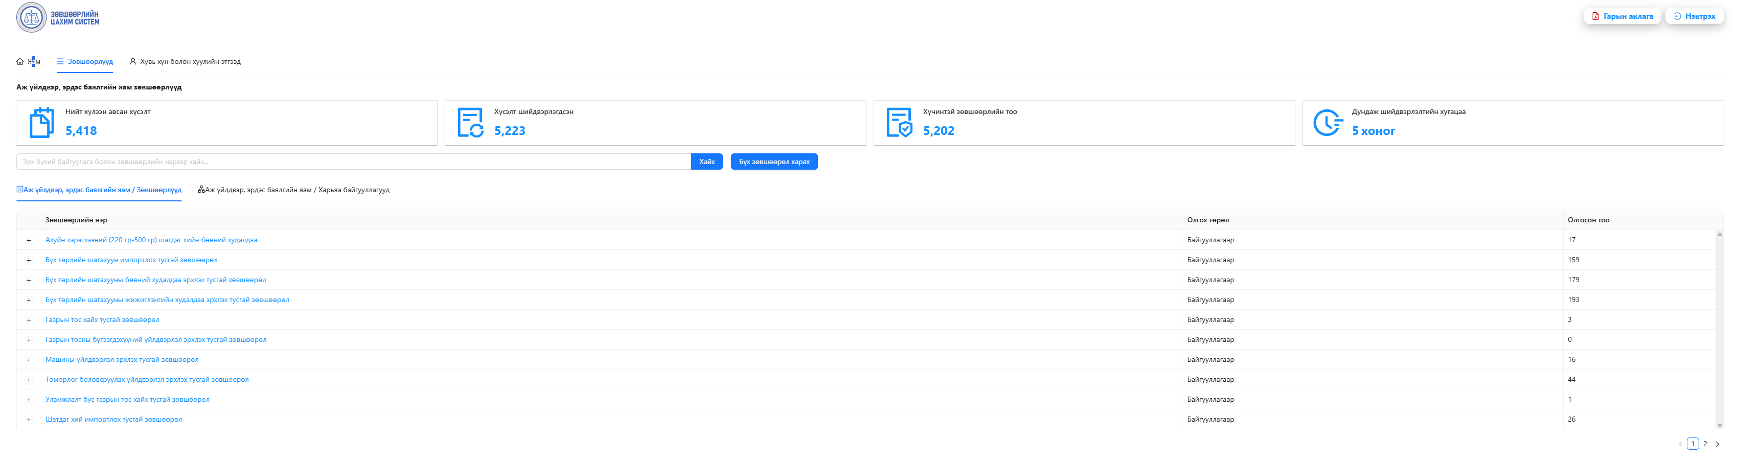
Task: Expand the Шатдаг хий импортлох row
Action: 29,420
